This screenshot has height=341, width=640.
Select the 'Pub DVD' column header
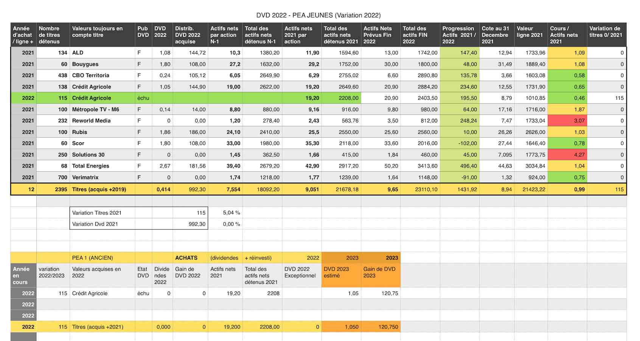[x=143, y=35]
